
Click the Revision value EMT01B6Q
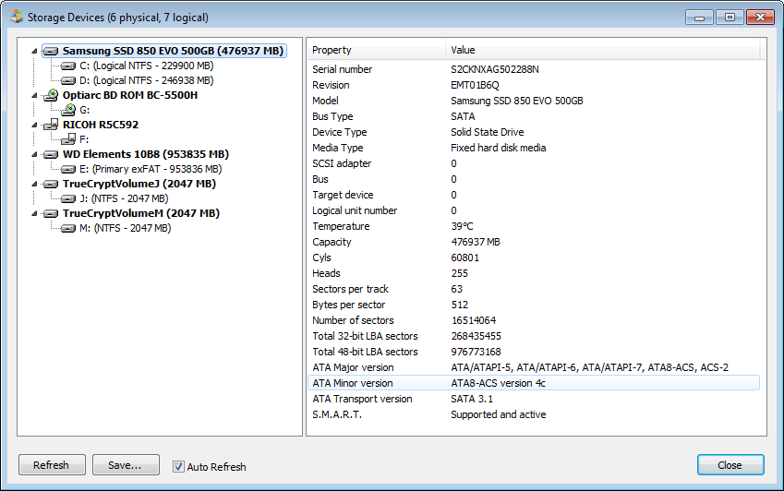point(475,85)
